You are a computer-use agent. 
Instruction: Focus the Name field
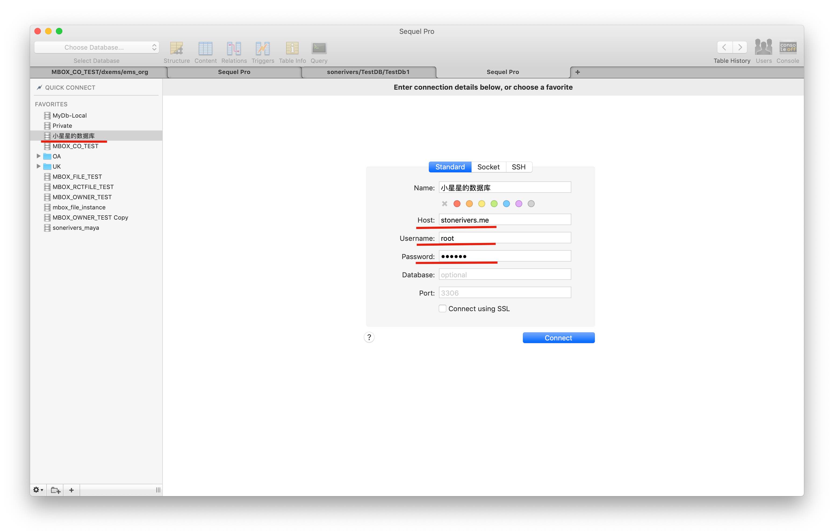coord(505,187)
